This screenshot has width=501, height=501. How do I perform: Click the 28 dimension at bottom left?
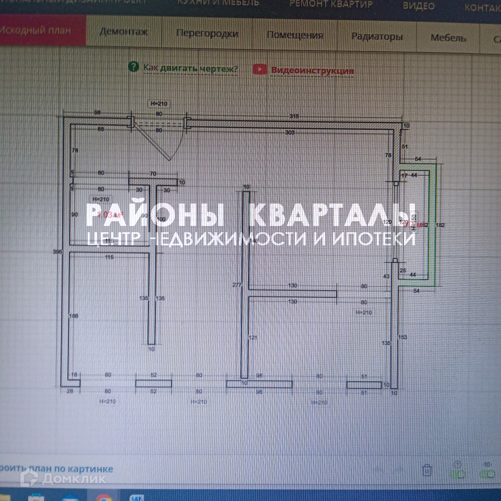70,391
